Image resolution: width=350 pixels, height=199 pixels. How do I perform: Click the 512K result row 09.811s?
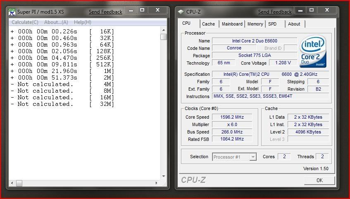62,65
